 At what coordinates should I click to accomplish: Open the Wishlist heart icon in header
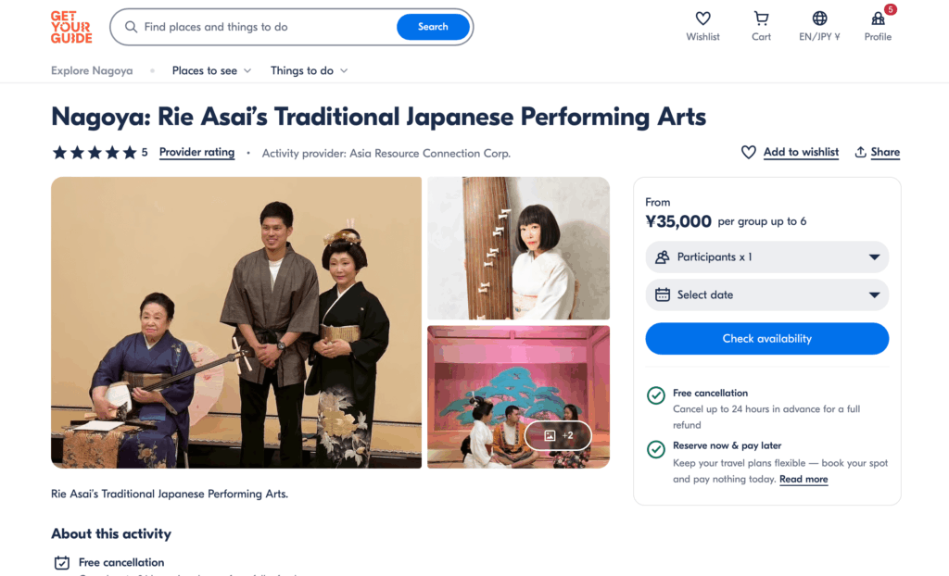point(702,19)
